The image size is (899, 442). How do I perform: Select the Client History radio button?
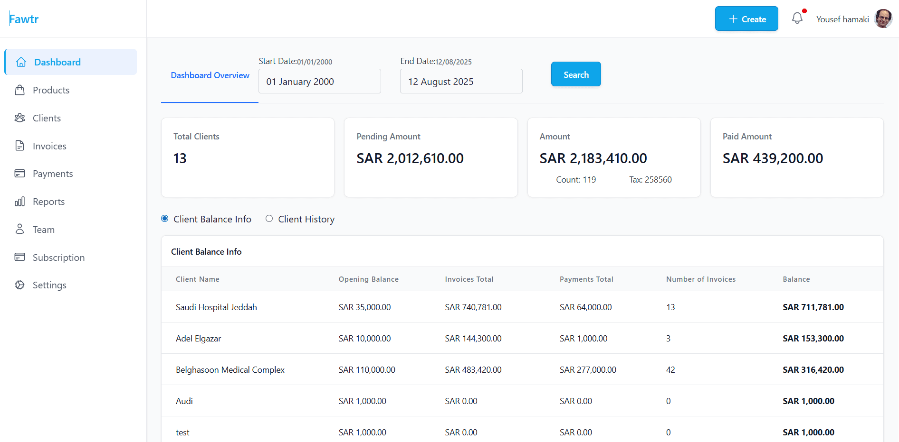pyautogui.click(x=269, y=219)
